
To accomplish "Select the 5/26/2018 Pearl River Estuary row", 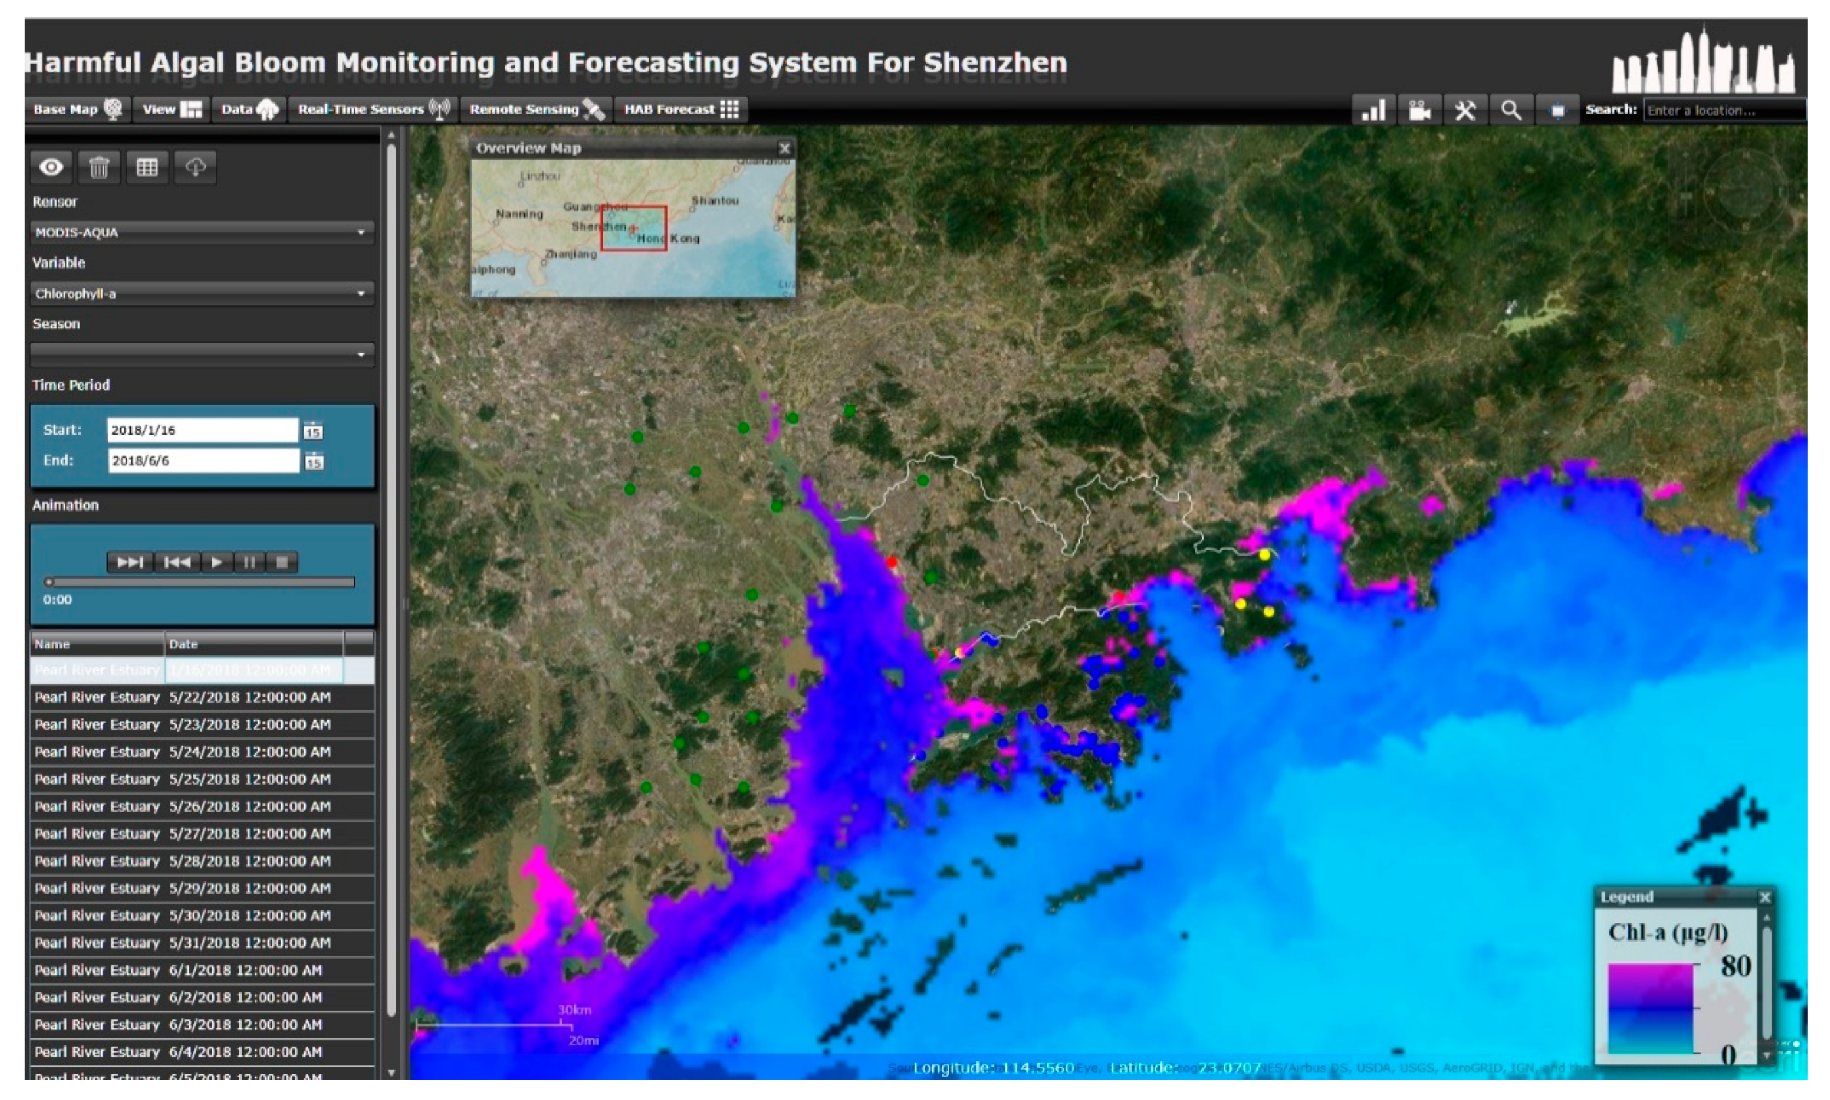I will 183,806.
